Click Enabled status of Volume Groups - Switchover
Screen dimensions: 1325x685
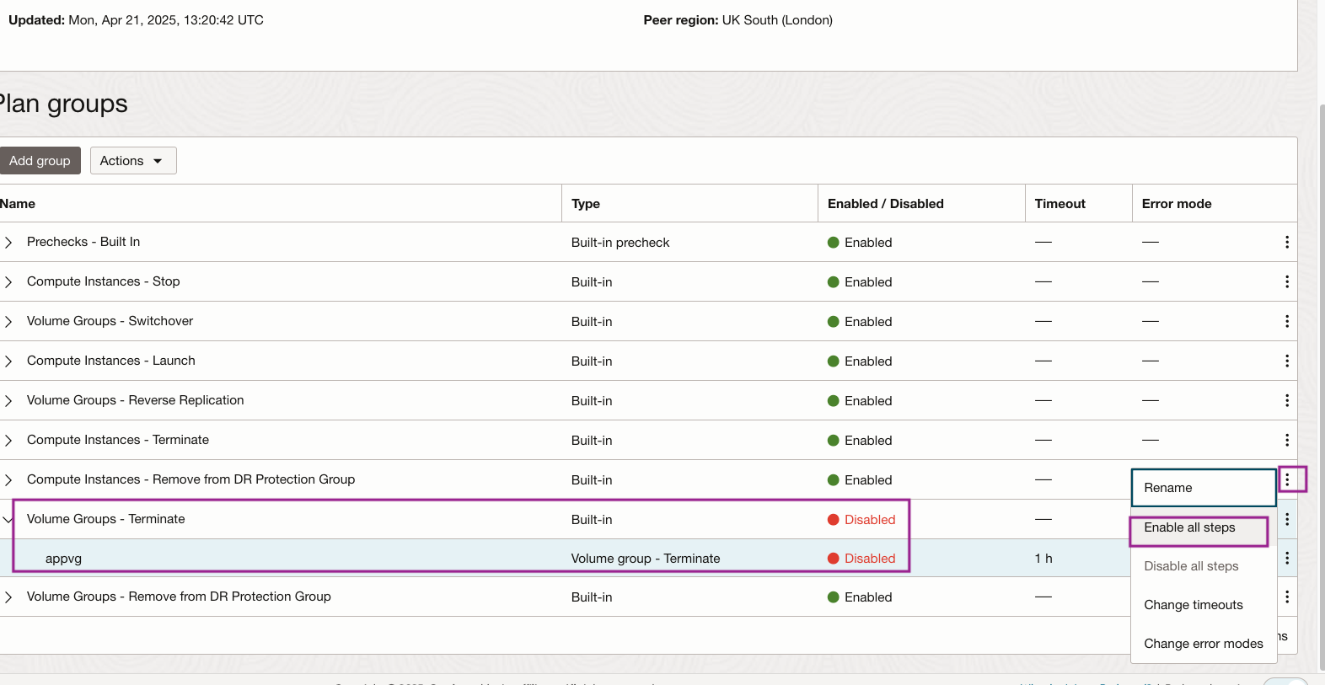point(860,322)
